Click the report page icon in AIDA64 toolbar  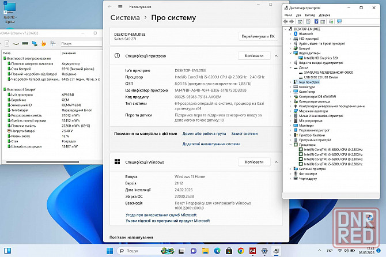click(x=7, y=44)
